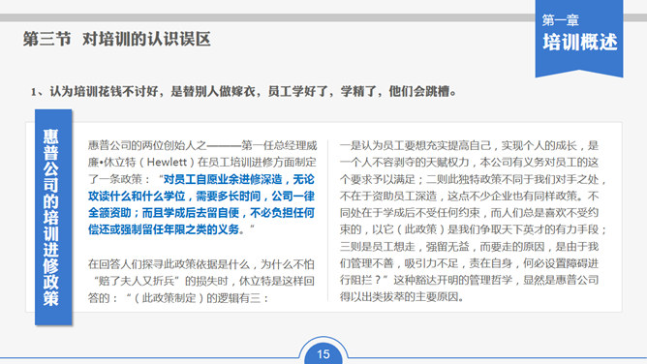Click the line starting 不在于资助员工深造
This screenshot has height=364, width=647.
tap(469, 196)
